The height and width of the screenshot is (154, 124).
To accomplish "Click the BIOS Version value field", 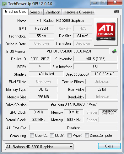I will [x=69, y=51].
